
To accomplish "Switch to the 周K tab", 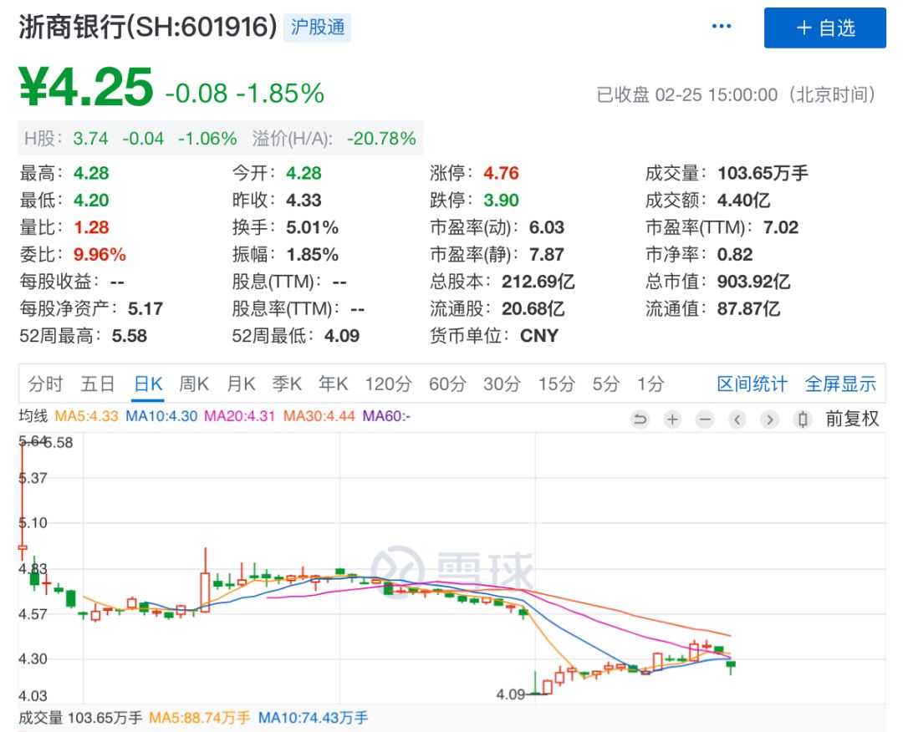I will click(x=194, y=384).
